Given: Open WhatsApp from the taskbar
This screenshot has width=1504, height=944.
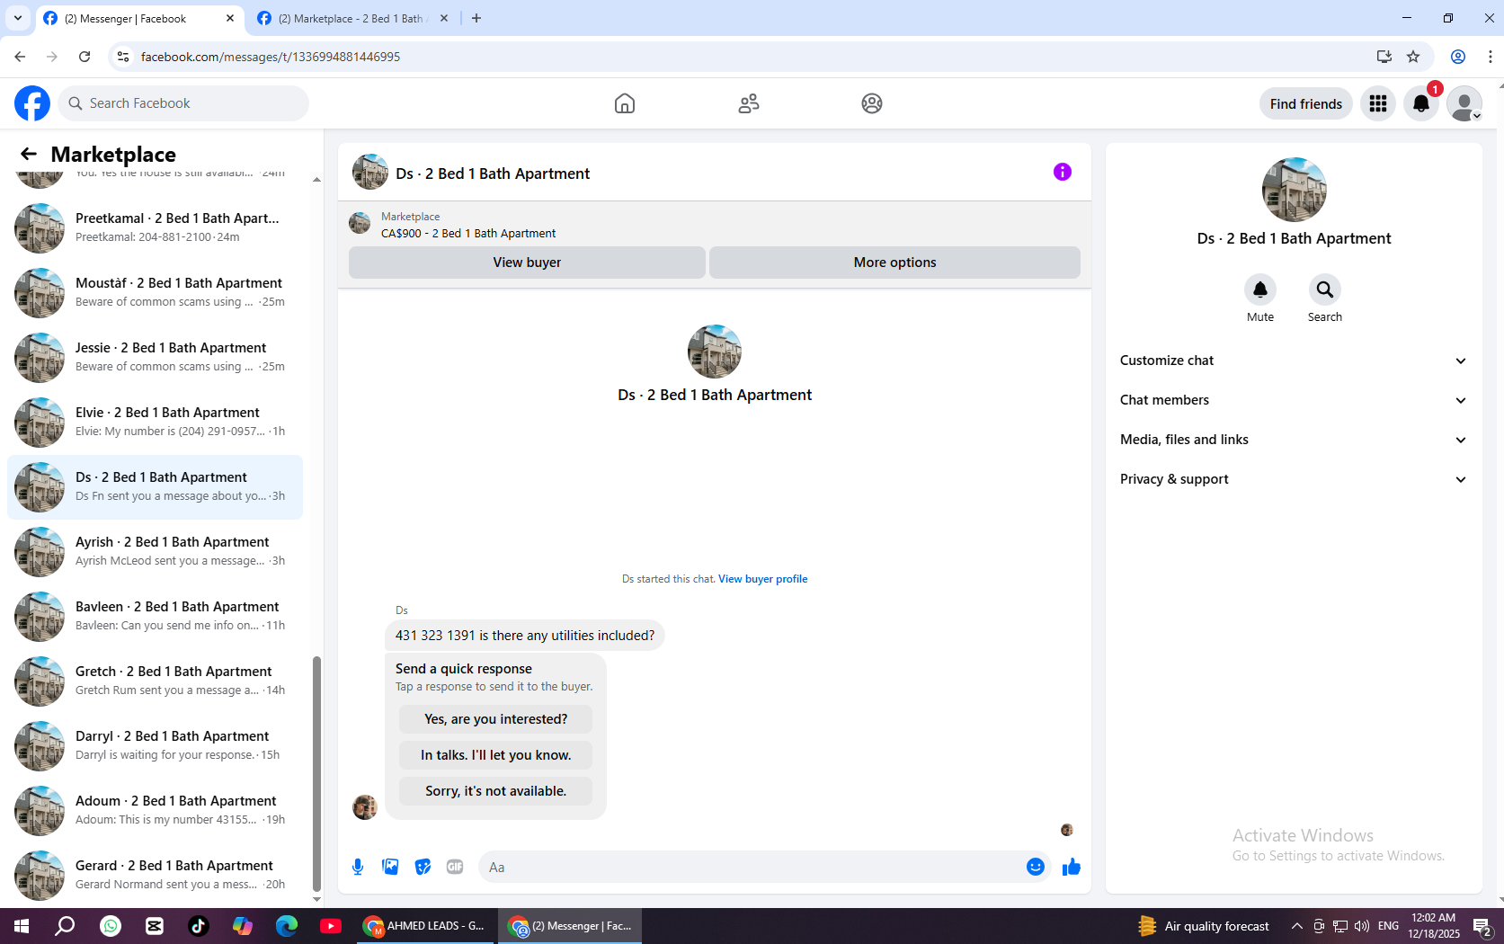Looking at the screenshot, I should tap(111, 926).
